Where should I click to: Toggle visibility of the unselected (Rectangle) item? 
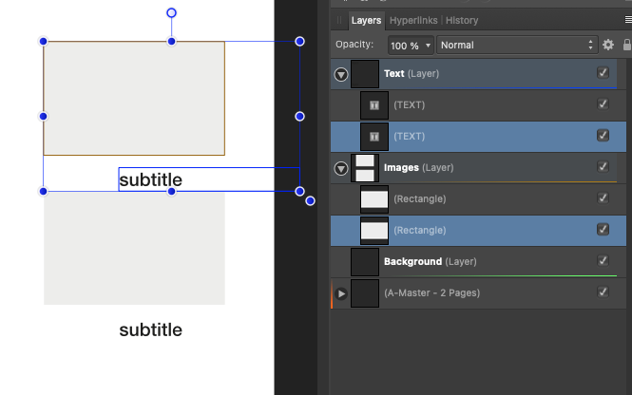pos(603,198)
